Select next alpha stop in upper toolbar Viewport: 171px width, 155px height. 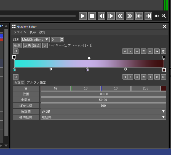point(130,51)
